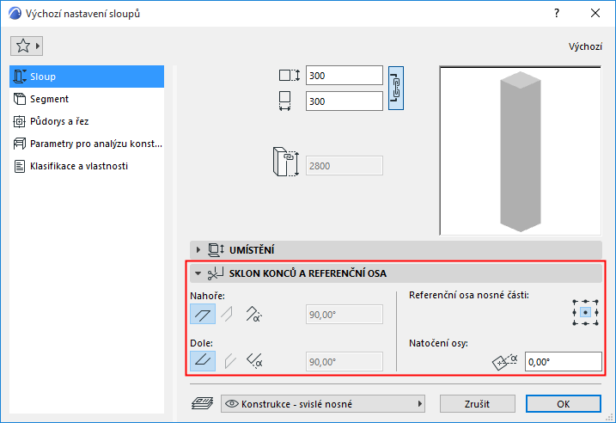This screenshot has height=423, width=616.
Task: Select horizontal top end cut (Nahoře)
Action: coord(203,314)
